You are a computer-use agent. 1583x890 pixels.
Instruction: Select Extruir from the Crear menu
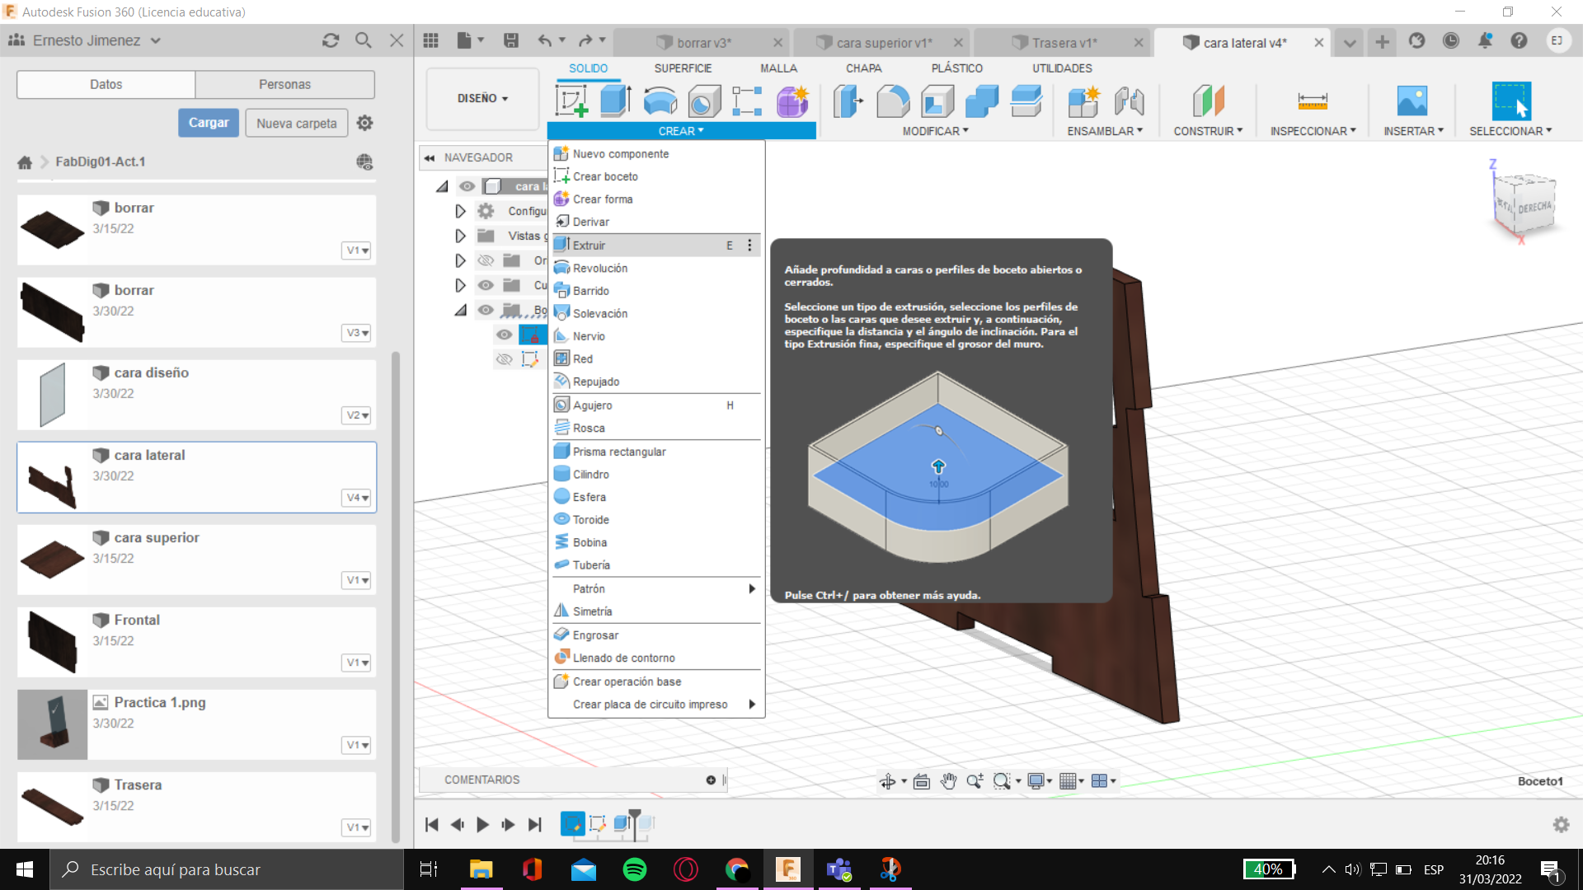click(590, 246)
